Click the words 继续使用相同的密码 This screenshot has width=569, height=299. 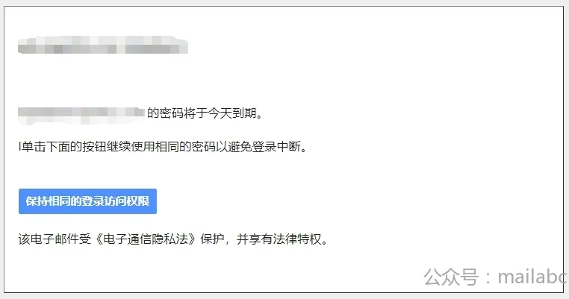pos(161,147)
